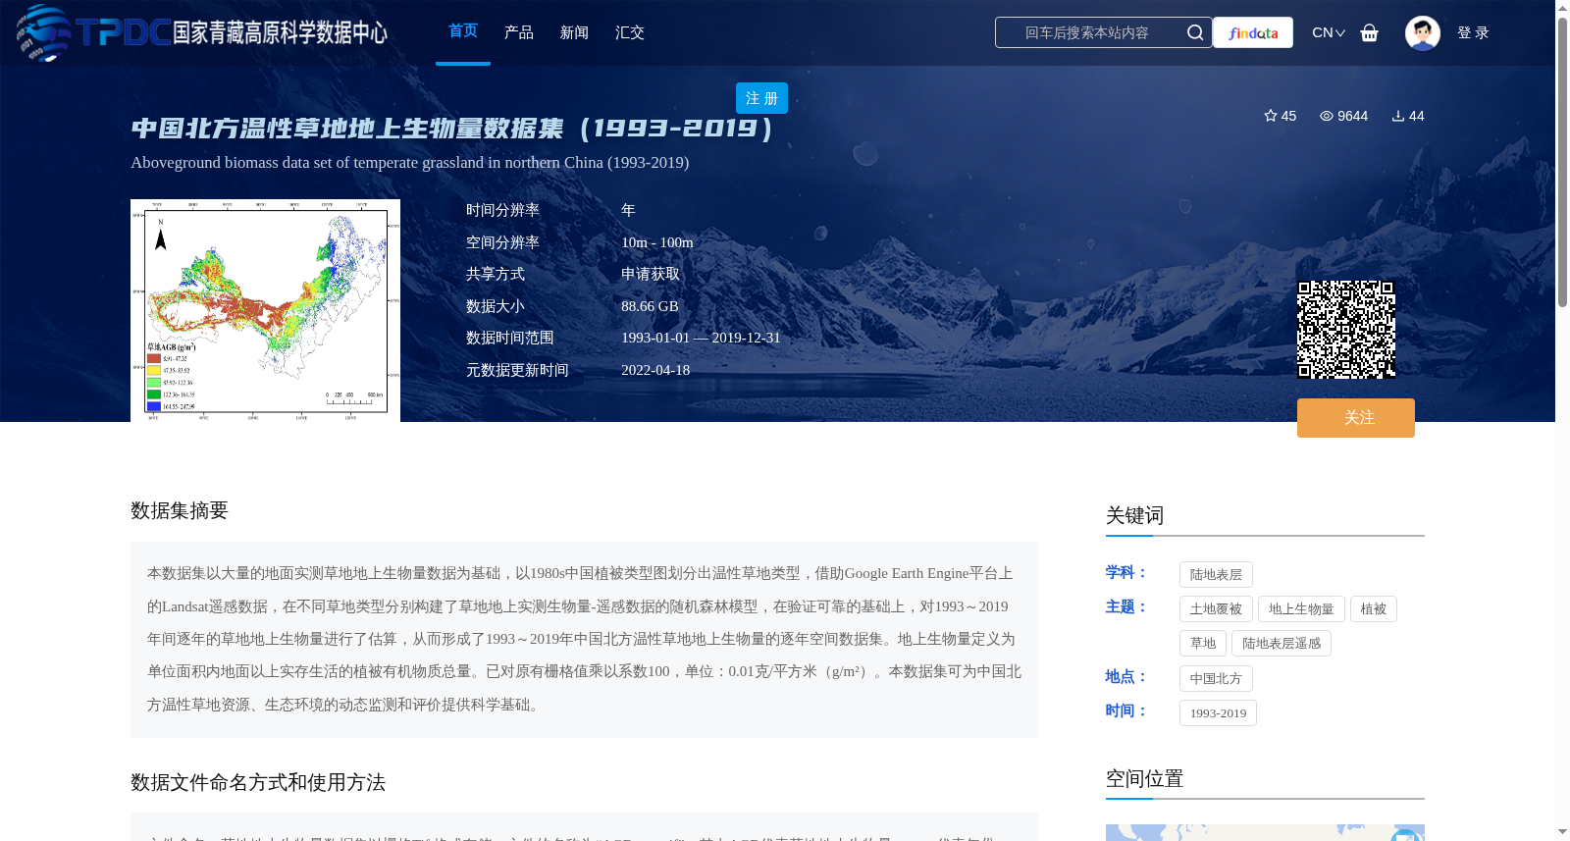Viewport: 1570px width, 841px height.
Task: Click the Chinese dataset title heading
Action: coord(452,129)
